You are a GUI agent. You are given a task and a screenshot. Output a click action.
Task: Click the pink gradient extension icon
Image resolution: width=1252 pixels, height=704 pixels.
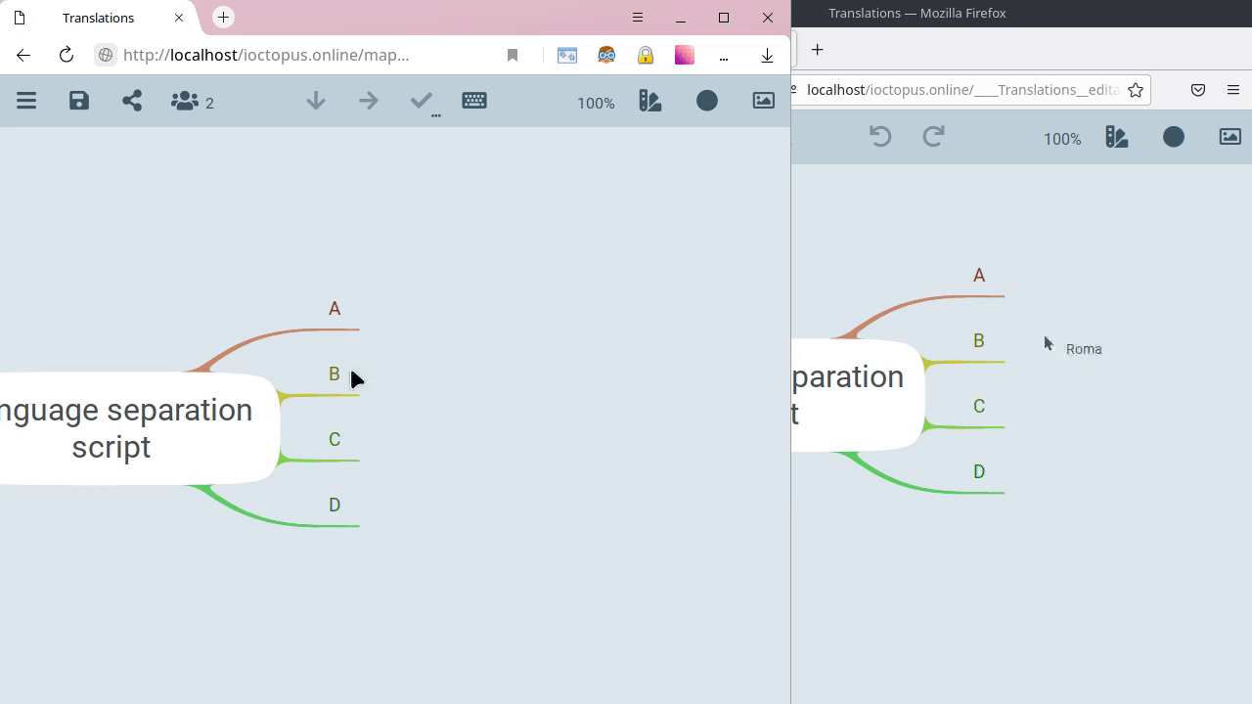pyautogui.click(x=685, y=55)
